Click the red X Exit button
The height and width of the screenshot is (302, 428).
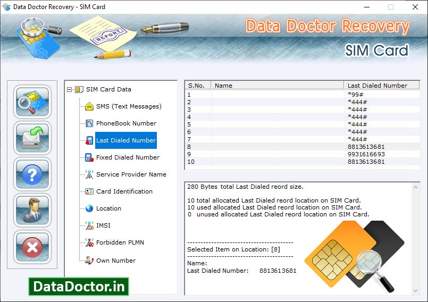pyautogui.click(x=32, y=247)
